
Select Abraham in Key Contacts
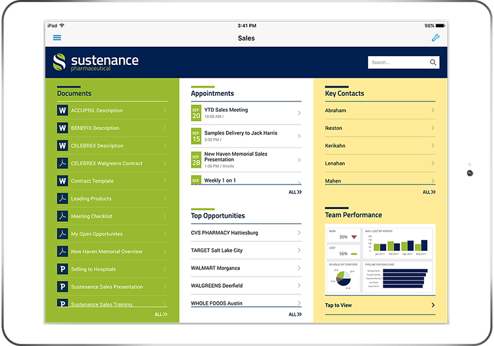pos(380,110)
